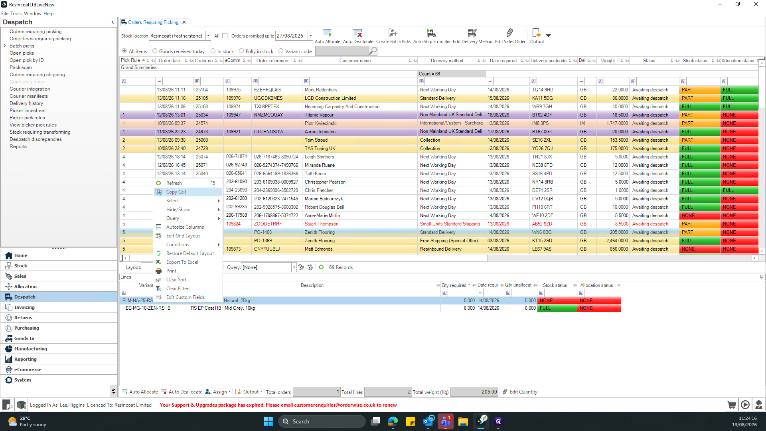766x431 pixels.
Task: Click the Home icon in the navigation pane
Action: 9,255
